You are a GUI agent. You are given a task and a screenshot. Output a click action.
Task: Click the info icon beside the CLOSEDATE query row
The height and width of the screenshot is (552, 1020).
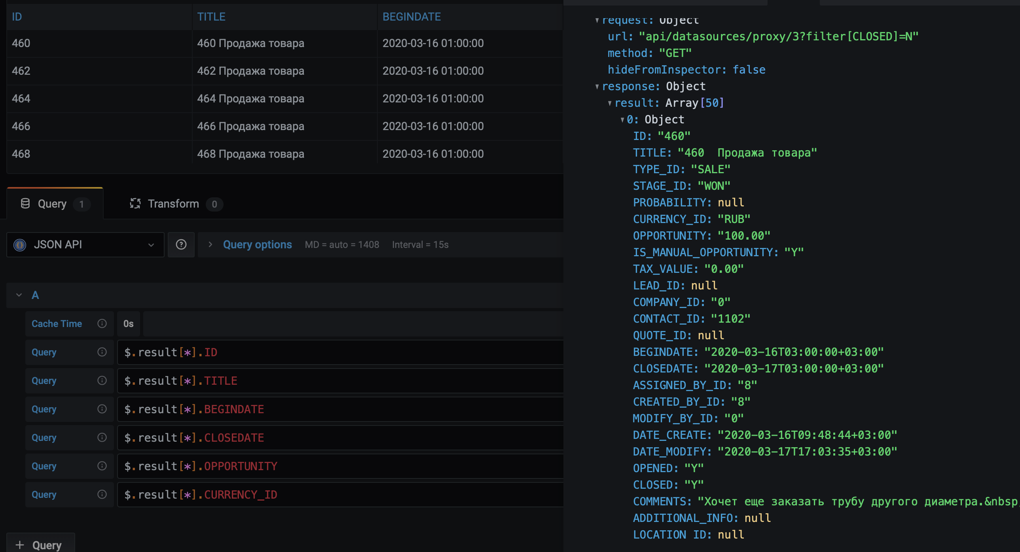102,437
